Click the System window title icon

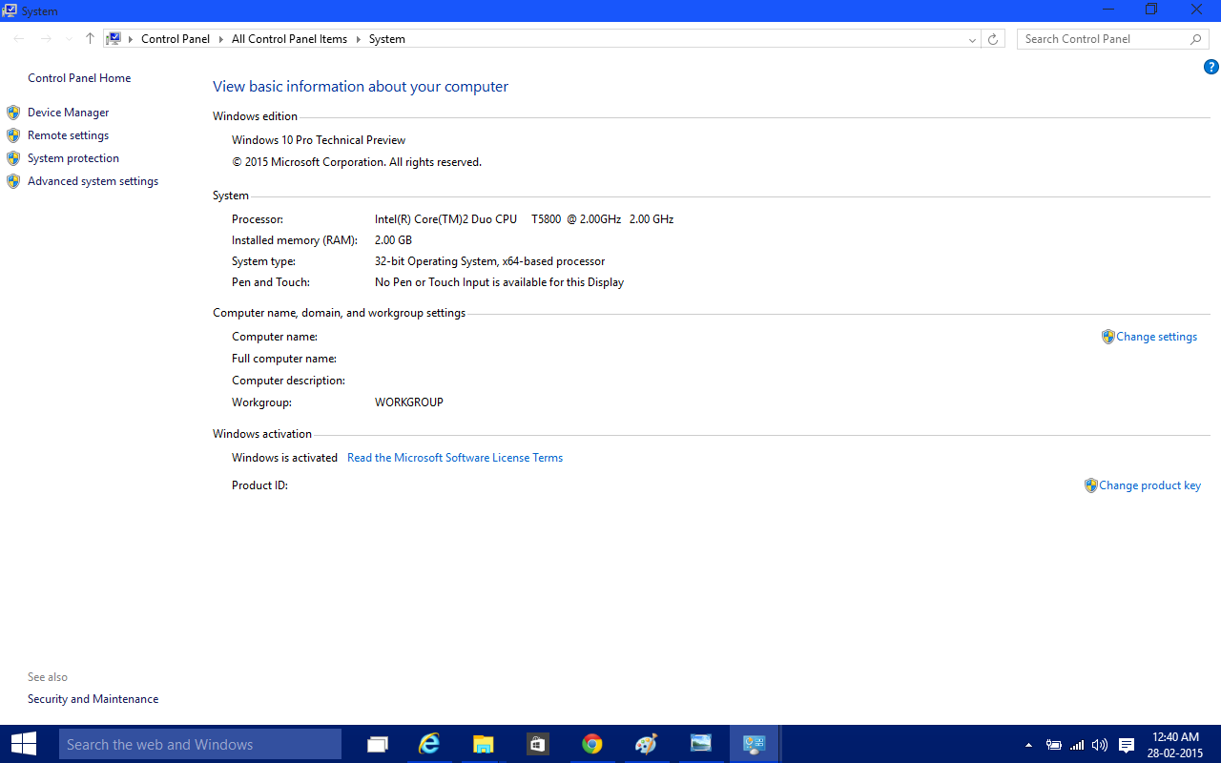tap(10, 10)
